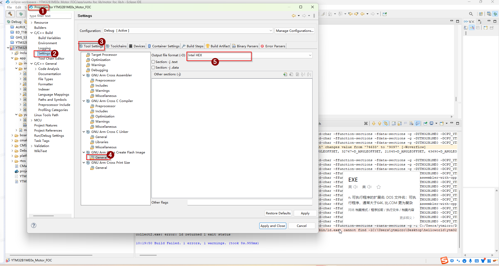The width and height of the screenshot is (499, 266).
Task: Click the Other flags input field
Action: (x=249, y=203)
